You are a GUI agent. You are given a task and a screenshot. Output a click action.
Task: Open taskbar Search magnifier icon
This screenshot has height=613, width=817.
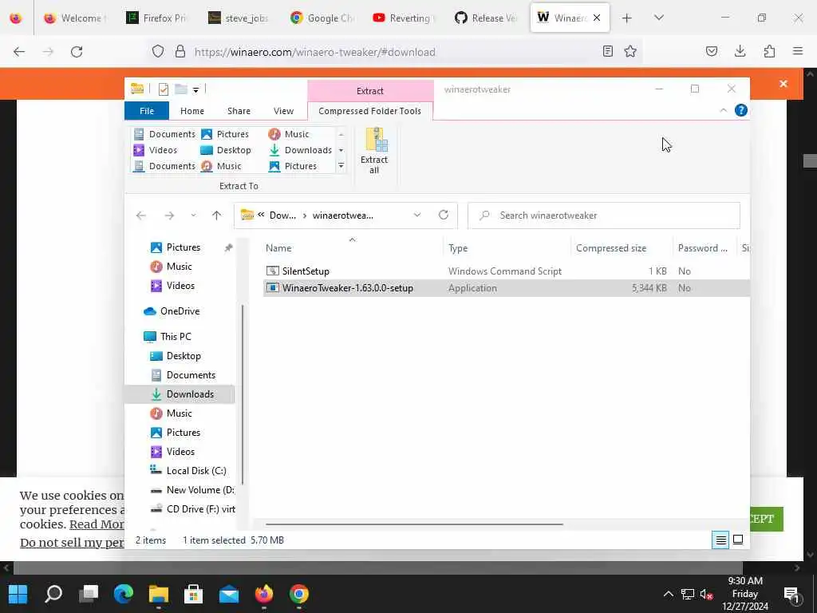(53, 594)
